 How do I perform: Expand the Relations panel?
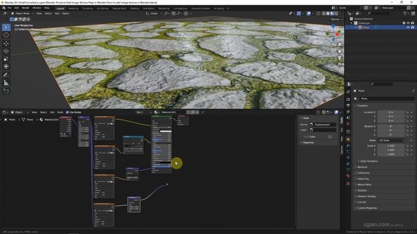(362, 167)
